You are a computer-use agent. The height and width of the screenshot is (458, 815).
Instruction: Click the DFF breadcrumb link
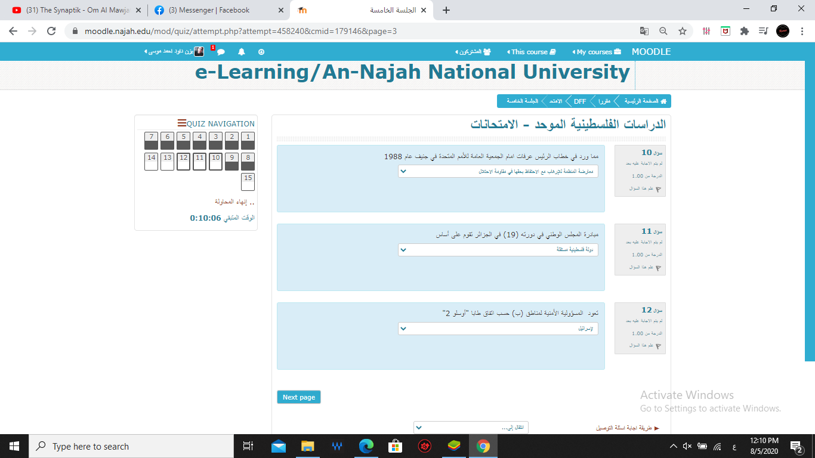coord(580,101)
